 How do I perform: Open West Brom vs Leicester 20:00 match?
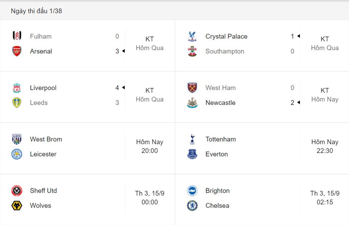pos(149,146)
